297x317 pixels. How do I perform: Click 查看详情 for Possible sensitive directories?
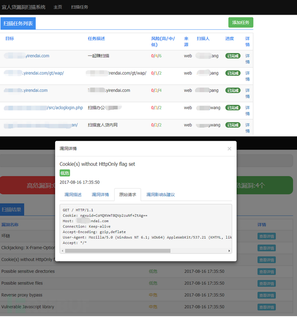coord(266,271)
